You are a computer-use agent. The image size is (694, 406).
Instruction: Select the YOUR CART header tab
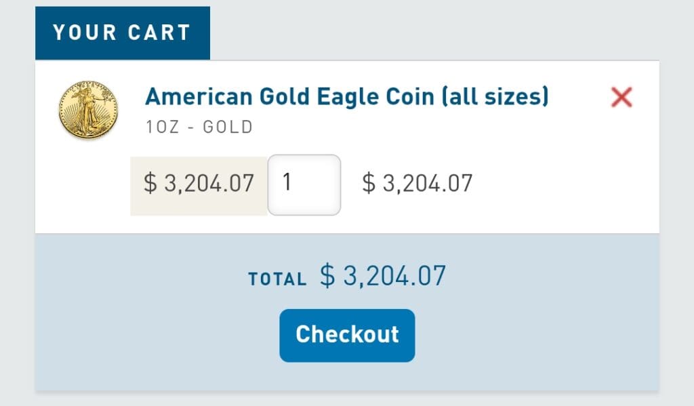(x=123, y=33)
